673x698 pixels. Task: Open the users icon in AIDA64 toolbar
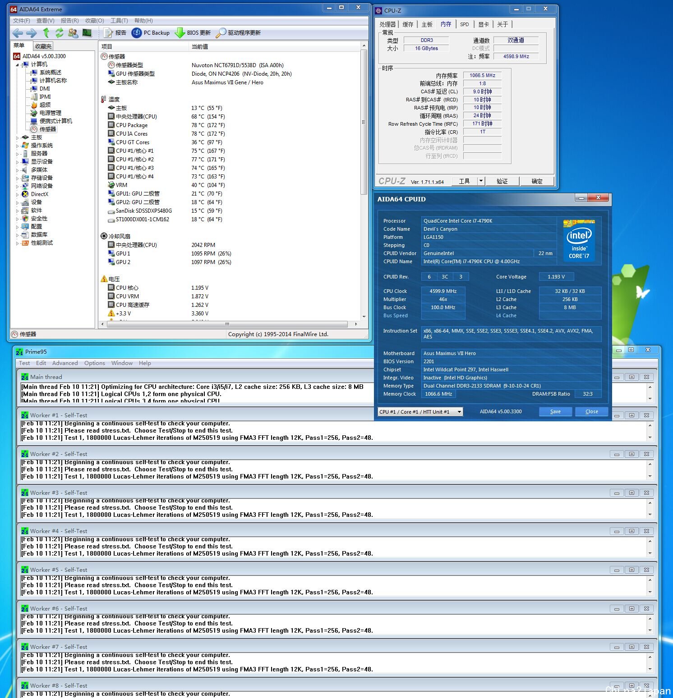73,32
